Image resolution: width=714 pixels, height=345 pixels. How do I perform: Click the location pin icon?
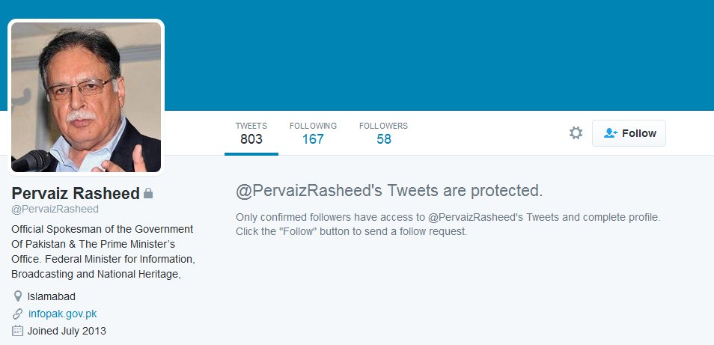coord(18,297)
